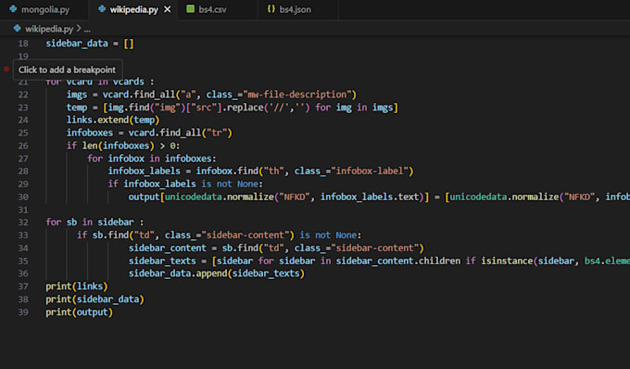Viewport: 630px width, 369px height.
Task: Click on 'sidebar_data = []' code line
Action: [x=90, y=44]
